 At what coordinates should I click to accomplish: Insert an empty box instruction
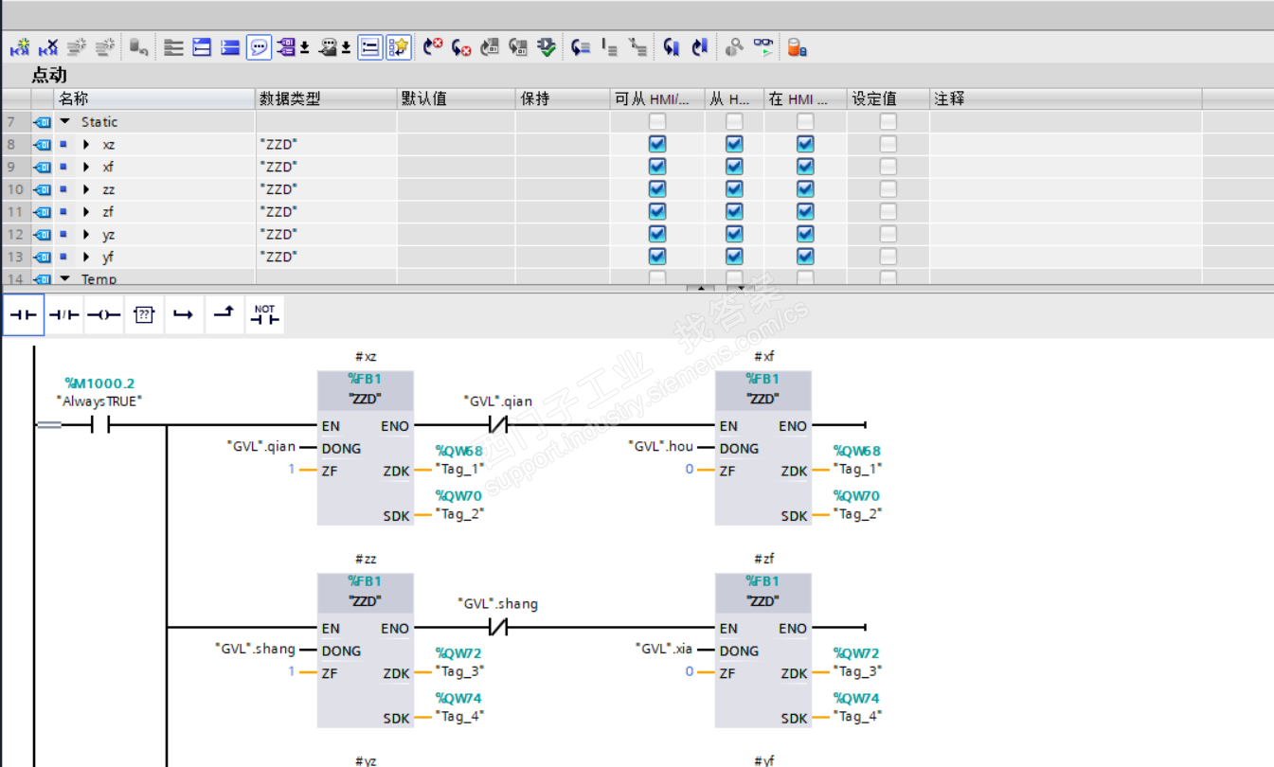point(144,315)
